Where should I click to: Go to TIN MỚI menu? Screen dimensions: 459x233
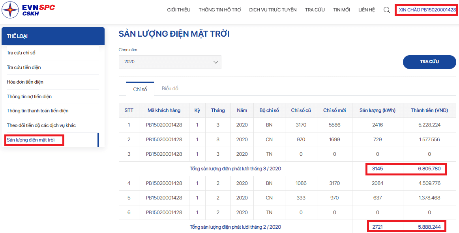point(342,10)
